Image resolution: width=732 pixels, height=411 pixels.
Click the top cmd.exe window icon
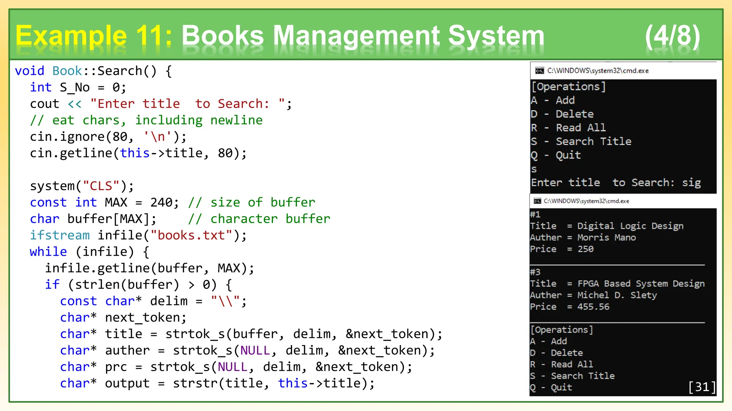[539, 71]
